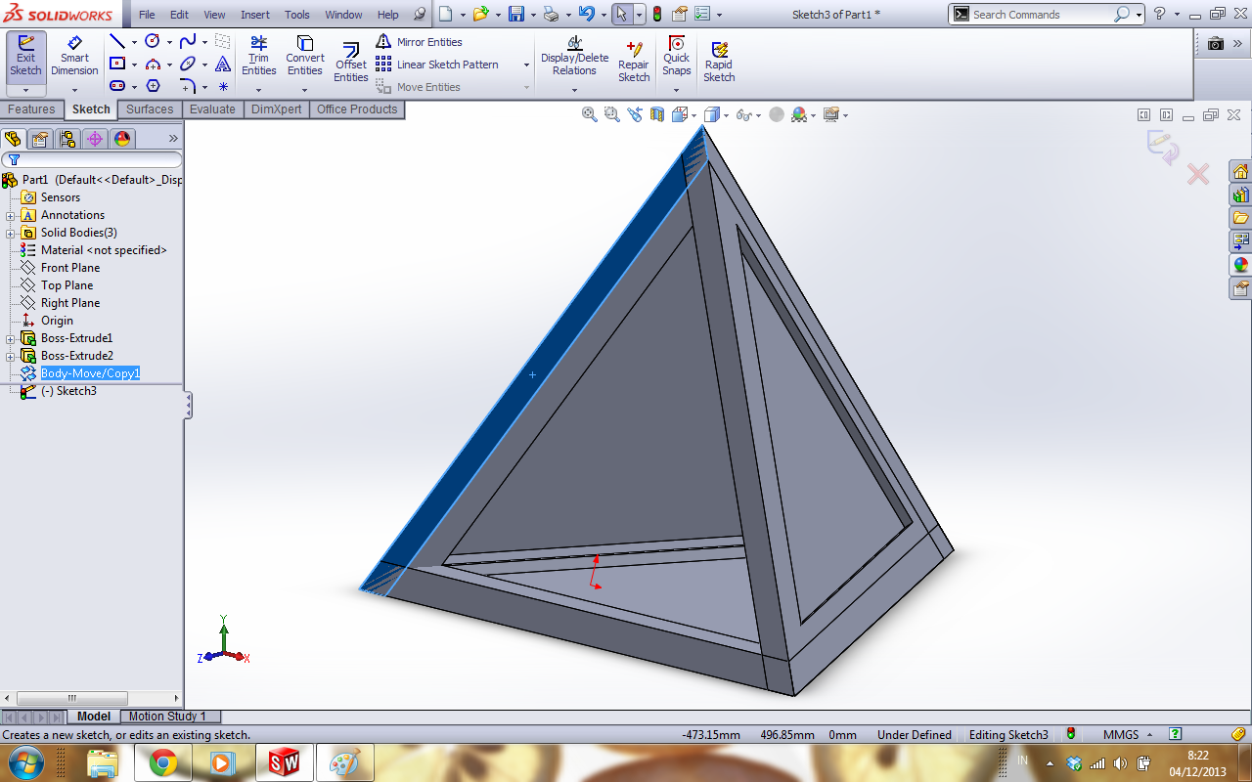This screenshot has width=1252, height=782.
Task: Switch to the DimXpert tab
Action: [x=277, y=109]
